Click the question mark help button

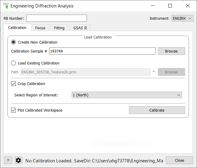8,161
